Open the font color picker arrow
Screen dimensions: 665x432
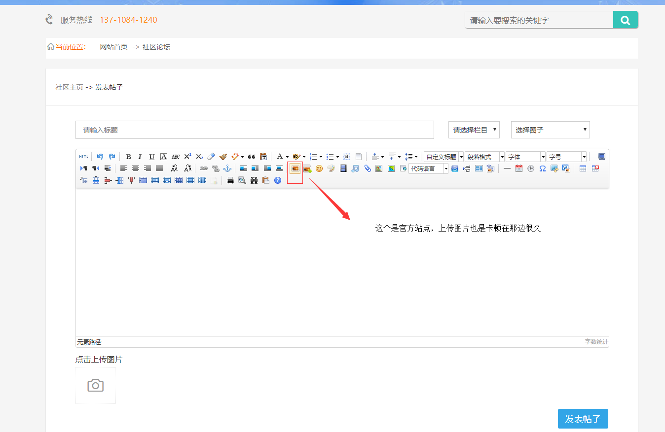click(x=287, y=157)
